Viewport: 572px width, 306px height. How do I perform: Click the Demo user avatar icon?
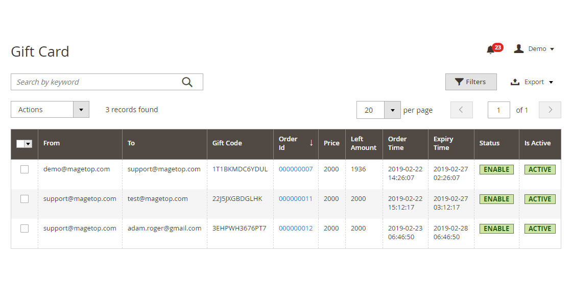519,49
